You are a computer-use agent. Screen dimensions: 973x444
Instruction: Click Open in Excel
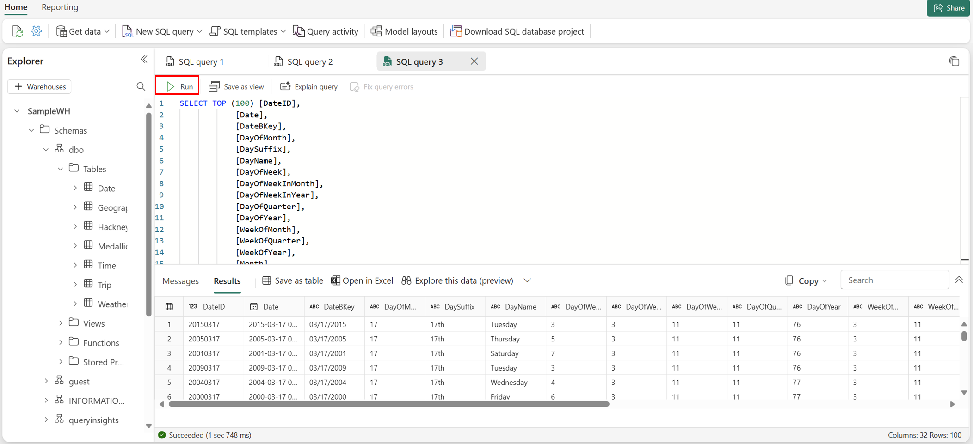coord(362,280)
